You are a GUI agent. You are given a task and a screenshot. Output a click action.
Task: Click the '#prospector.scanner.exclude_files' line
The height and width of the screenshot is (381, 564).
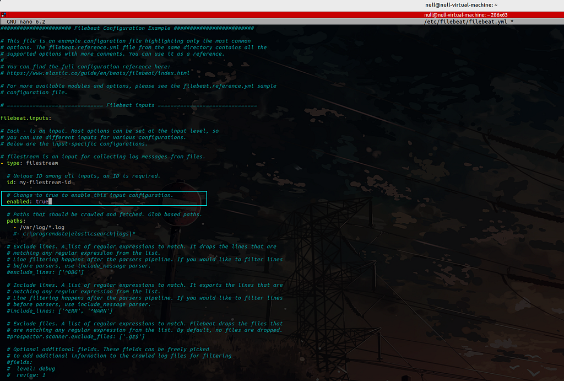pos(76,337)
